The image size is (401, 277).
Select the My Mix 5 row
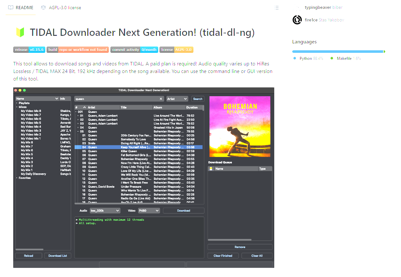pos(43,154)
